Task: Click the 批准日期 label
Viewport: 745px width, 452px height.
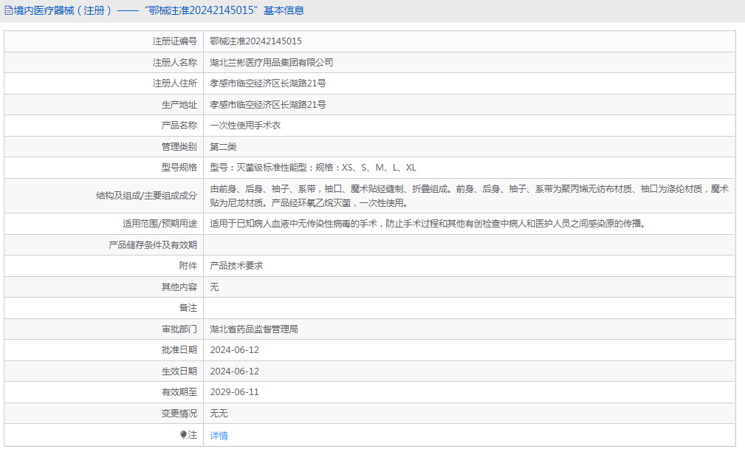Action: (x=179, y=350)
